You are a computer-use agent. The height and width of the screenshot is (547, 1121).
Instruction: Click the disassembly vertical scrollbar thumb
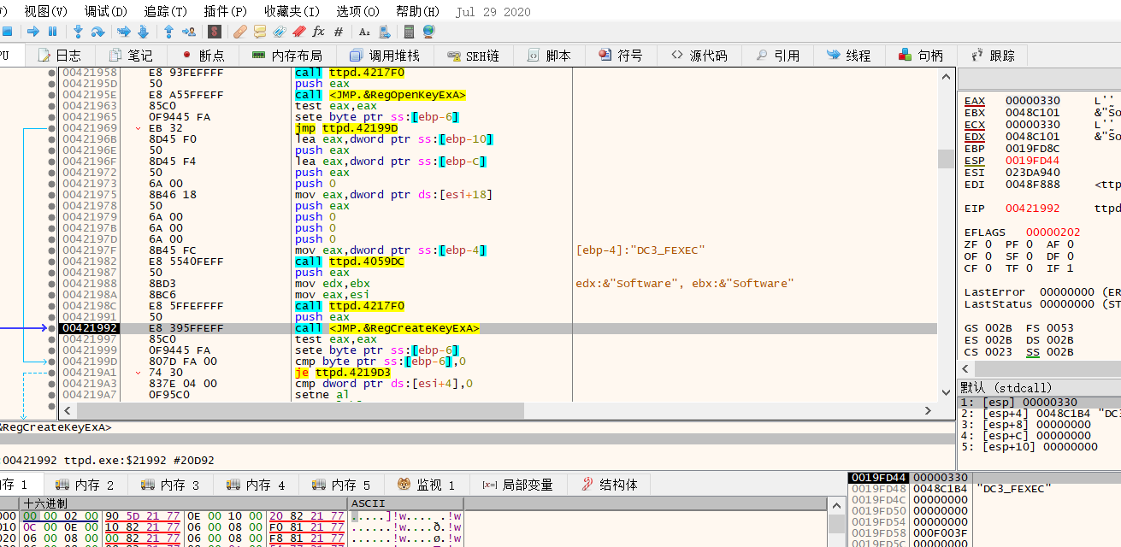pos(945,159)
